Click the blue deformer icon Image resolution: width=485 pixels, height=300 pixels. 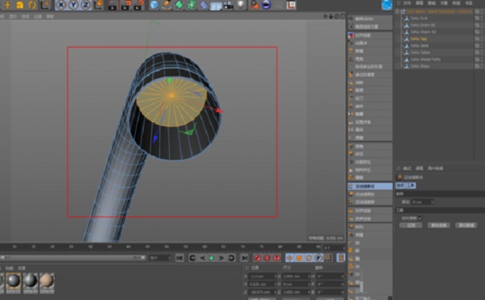pos(203,5)
